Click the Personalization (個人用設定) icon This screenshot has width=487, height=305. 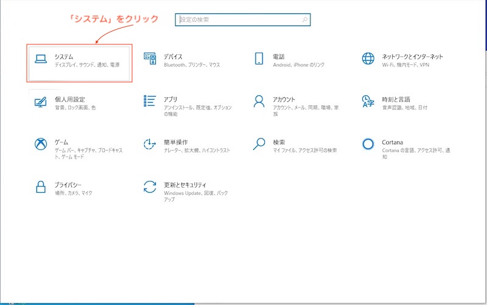41,102
